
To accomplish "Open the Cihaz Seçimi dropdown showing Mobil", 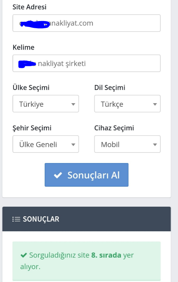I will pyautogui.click(x=127, y=144).
